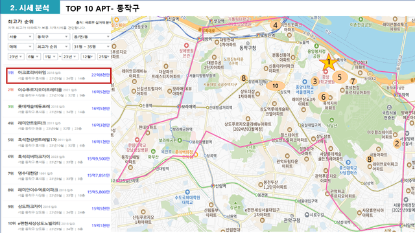This screenshot has height=233, width=415.
Task: Select the 래미안트윈파크 rank 4 listing
Action: [x=58, y=126]
